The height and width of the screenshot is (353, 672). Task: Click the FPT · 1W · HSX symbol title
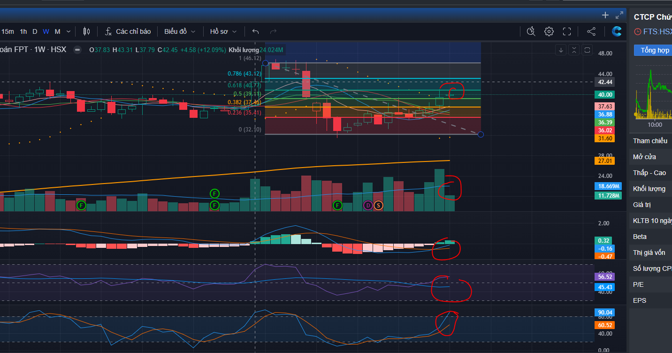pos(33,49)
